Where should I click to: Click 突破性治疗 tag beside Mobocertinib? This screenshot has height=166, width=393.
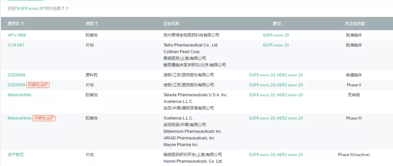coord(44,118)
